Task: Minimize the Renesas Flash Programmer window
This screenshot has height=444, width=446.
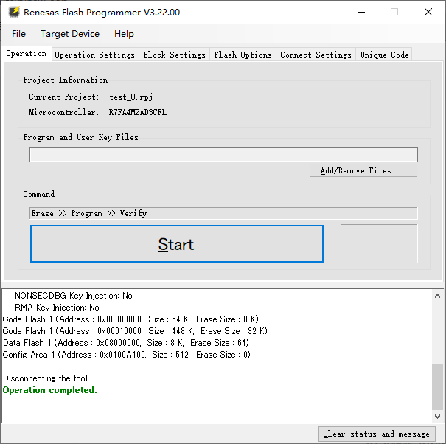Action: (361, 12)
